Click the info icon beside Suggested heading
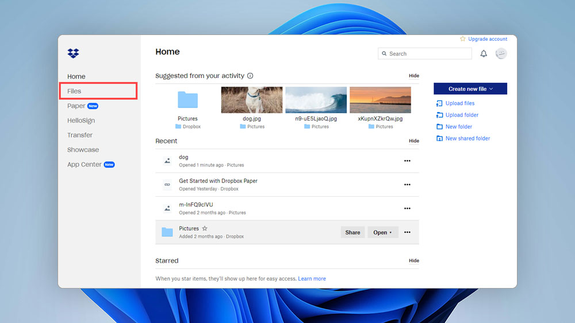Screen dimensions: 575x323 [250, 76]
